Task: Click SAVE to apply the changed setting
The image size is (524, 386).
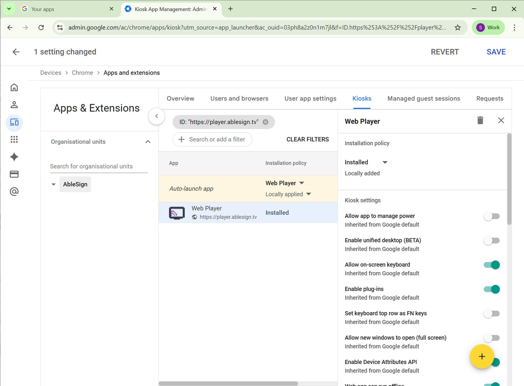Action: pos(496,51)
